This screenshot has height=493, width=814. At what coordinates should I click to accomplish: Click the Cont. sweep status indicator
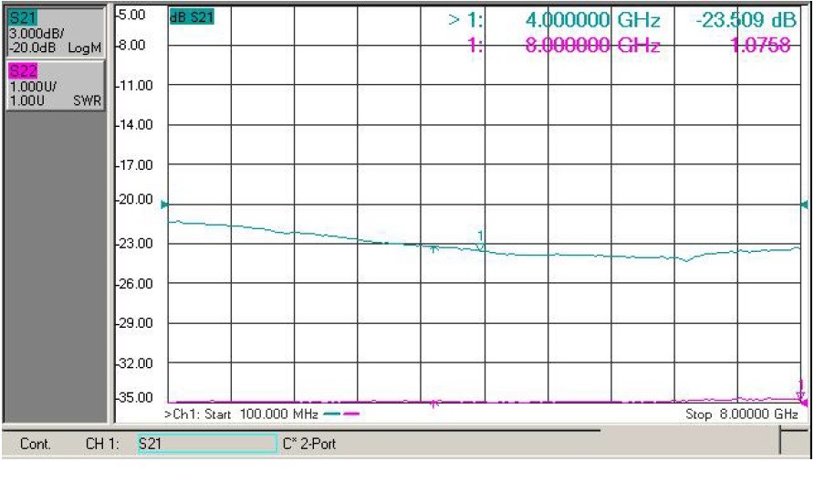tap(36, 445)
